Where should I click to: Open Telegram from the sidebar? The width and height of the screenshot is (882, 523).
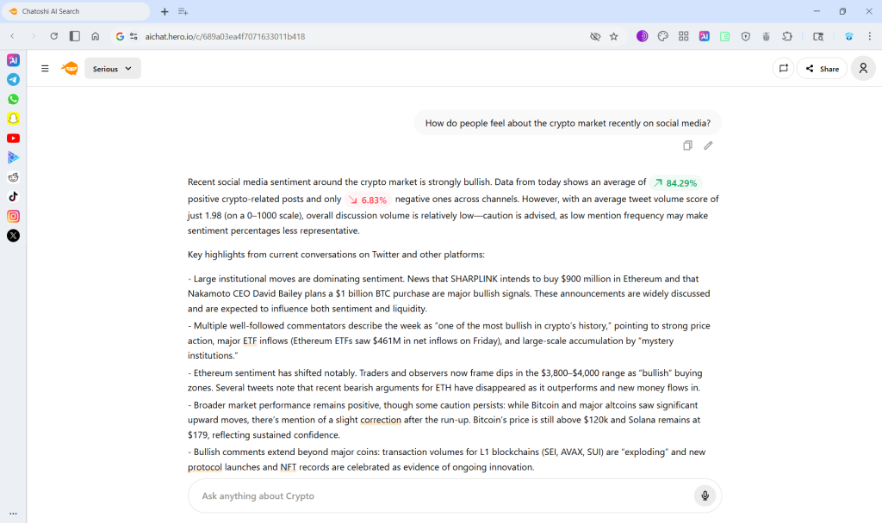tap(13, 79)
